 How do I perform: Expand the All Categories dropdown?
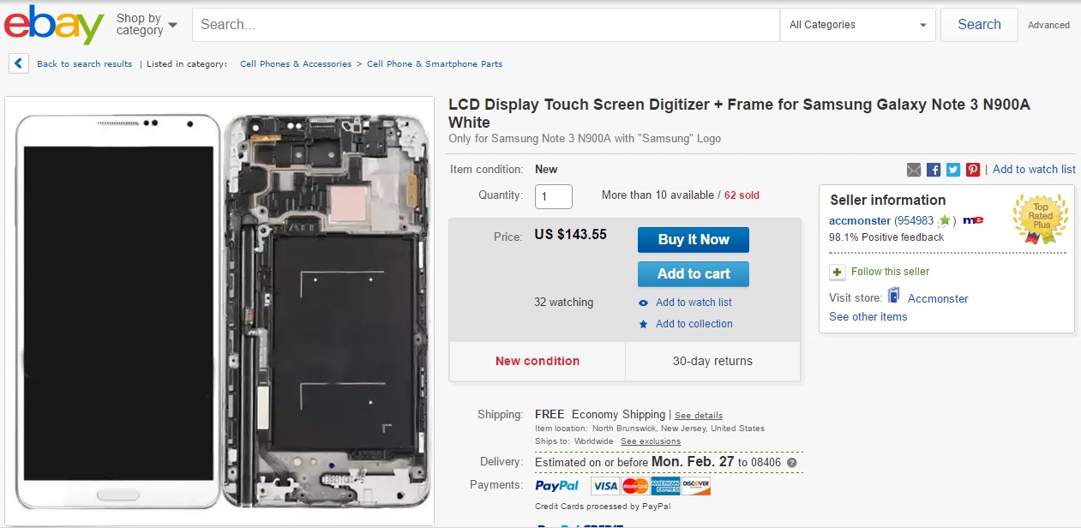[857, 25]
